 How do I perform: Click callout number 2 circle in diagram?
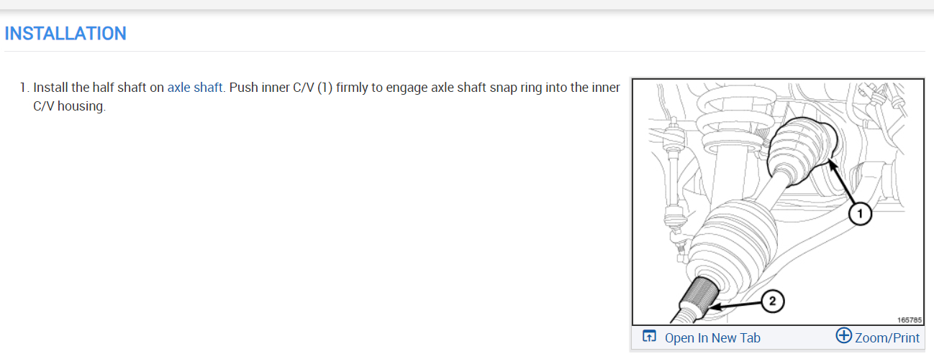(772, 302)
